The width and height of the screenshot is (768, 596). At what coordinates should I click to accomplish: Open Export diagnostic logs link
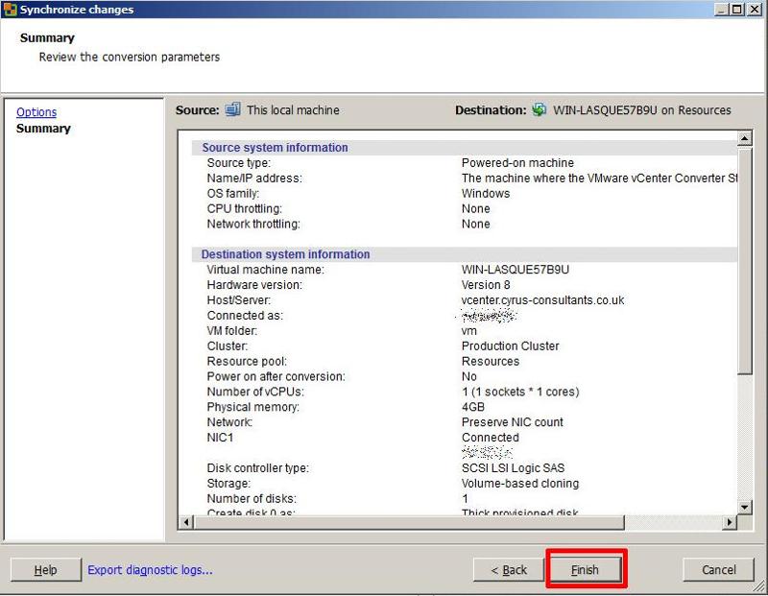click(x=150, y=569)
